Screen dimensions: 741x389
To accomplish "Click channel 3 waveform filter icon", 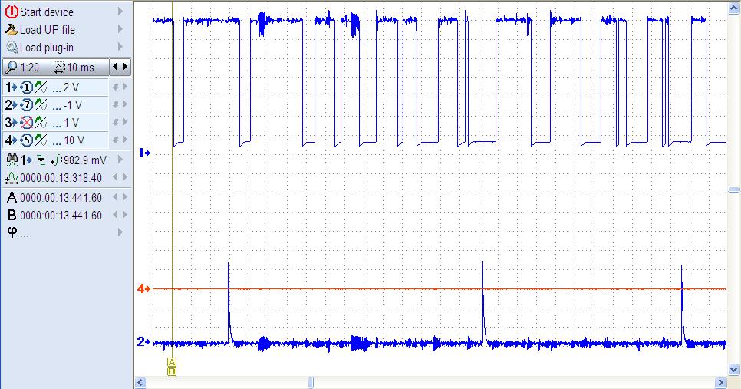I will tap(41, 123).
